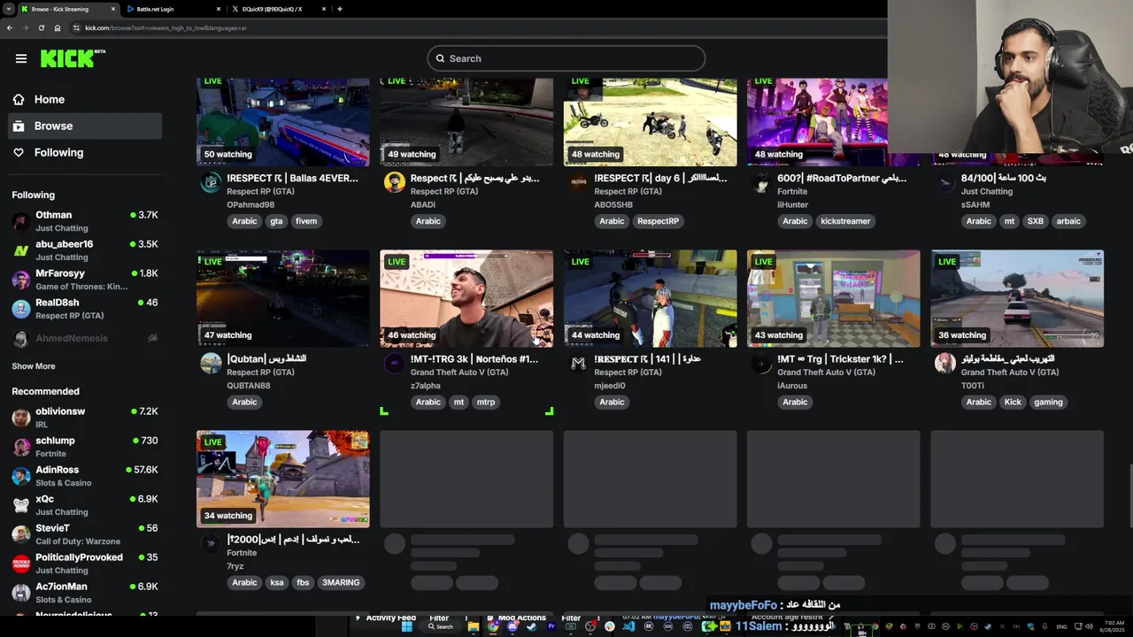Image resolution: width=1133 pixels, height=637 pixels.
Task: Select the fivem tag under OPahmad98
Action: pyautogui.click(x=306, y=221)
